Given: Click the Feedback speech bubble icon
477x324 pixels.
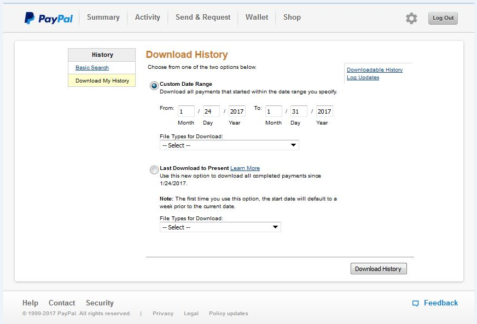Looking at the screenshot, I should coord(416,303).
